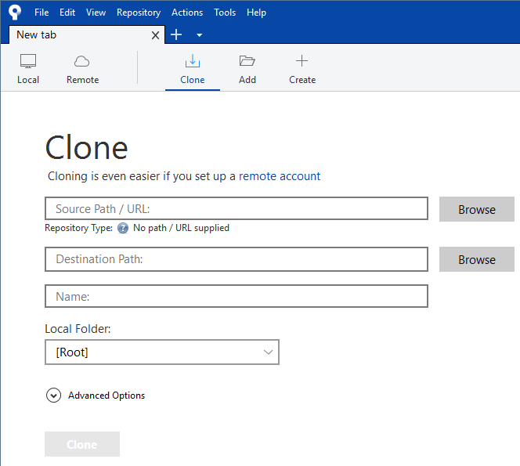
Task: Open the tab list dropdown arrow
Action: (x=200, y=35)
